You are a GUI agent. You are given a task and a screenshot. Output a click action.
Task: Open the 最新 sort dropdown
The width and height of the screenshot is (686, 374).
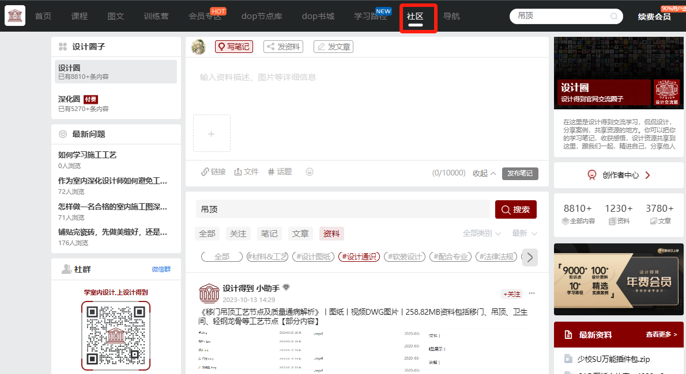point(524,234)
